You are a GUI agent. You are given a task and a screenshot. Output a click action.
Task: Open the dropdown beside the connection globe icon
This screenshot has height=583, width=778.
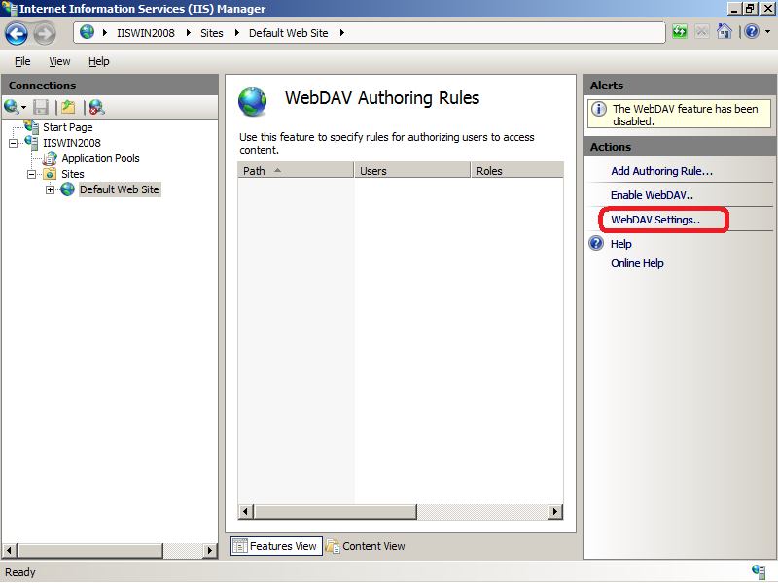pos(22,107)
